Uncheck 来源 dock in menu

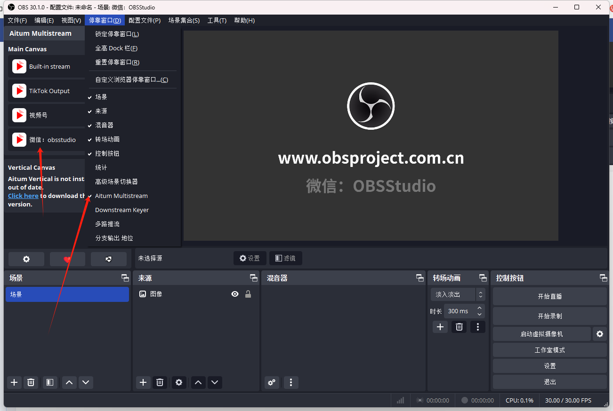(x=133, y=111)
